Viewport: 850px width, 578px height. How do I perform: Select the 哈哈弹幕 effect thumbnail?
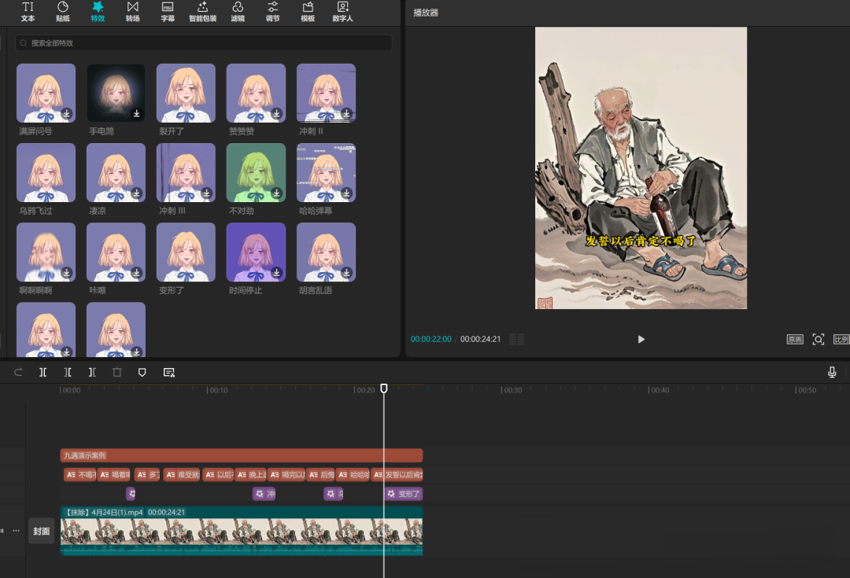[x=327, y=173]
